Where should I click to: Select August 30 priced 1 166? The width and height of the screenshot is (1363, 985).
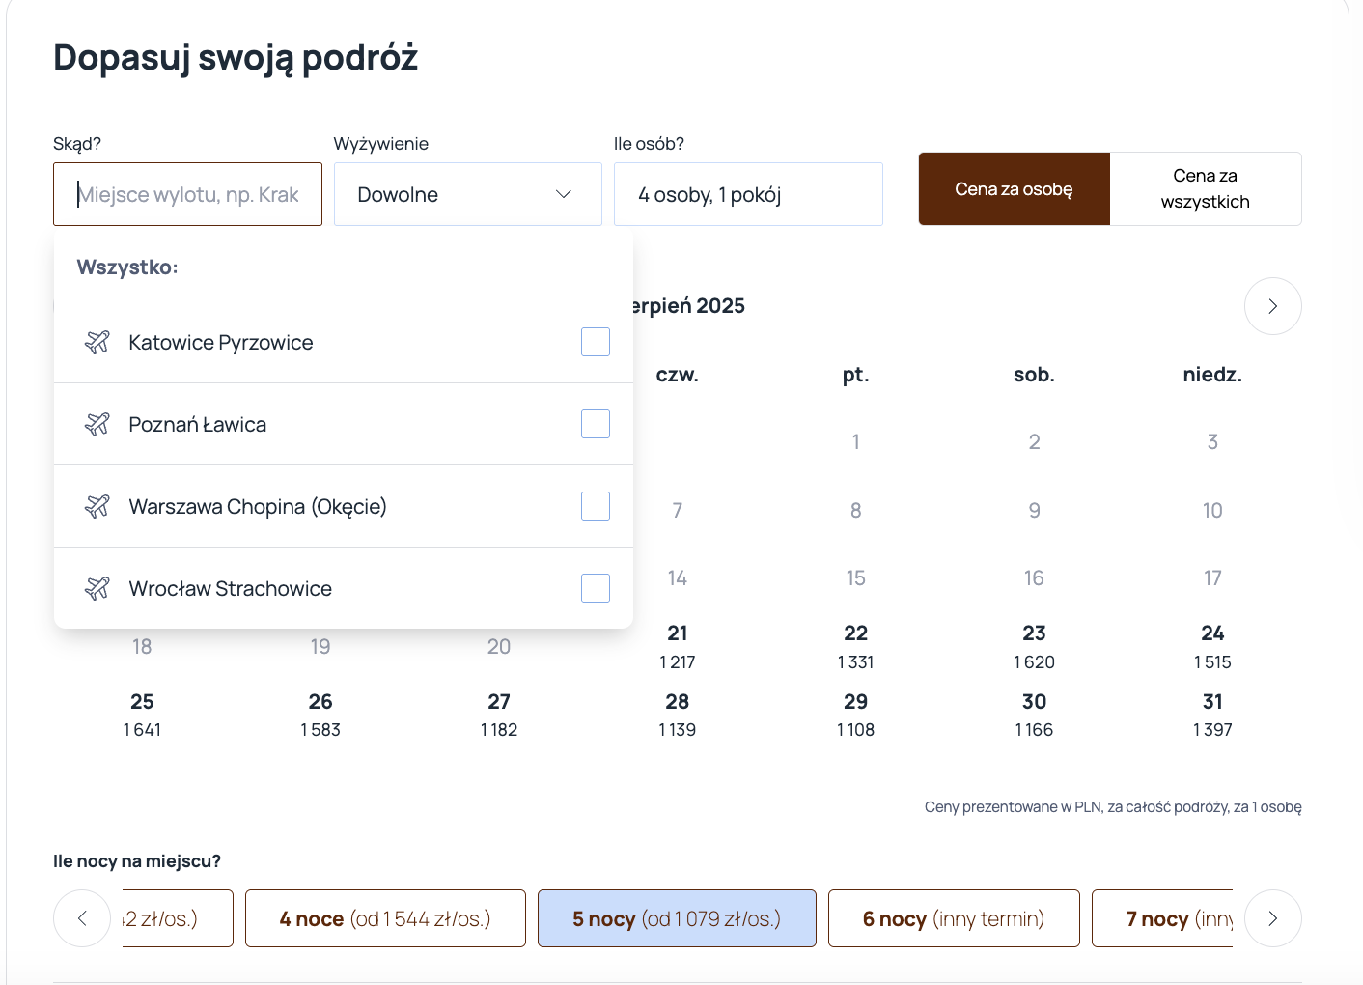pyautogui.click(x=1034, y=715)
